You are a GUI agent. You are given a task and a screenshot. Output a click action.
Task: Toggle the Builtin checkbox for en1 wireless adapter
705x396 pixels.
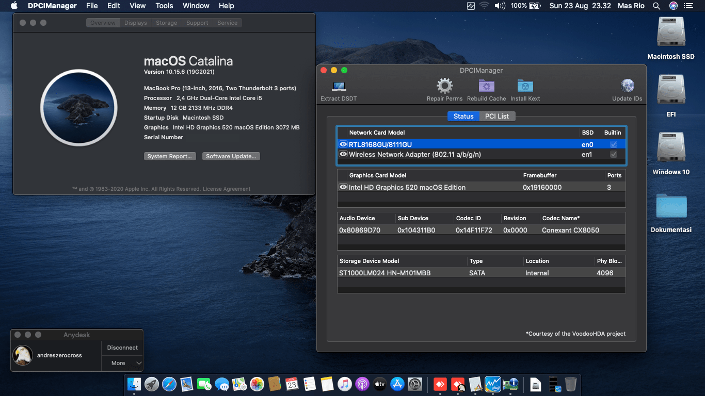[613, 154]
